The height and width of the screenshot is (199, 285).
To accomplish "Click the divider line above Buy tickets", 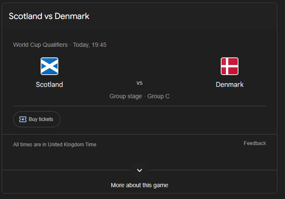I will pos(140,106).
